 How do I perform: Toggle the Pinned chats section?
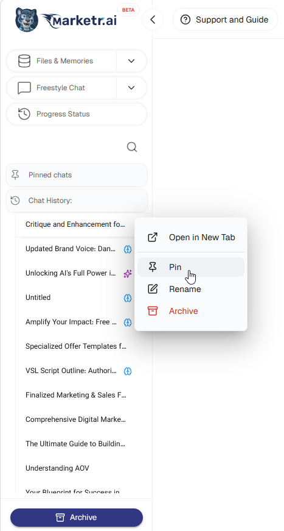click(x=77, y=175)
